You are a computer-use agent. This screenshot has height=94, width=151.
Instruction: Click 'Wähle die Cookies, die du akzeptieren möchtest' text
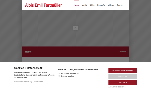point(78,69)
